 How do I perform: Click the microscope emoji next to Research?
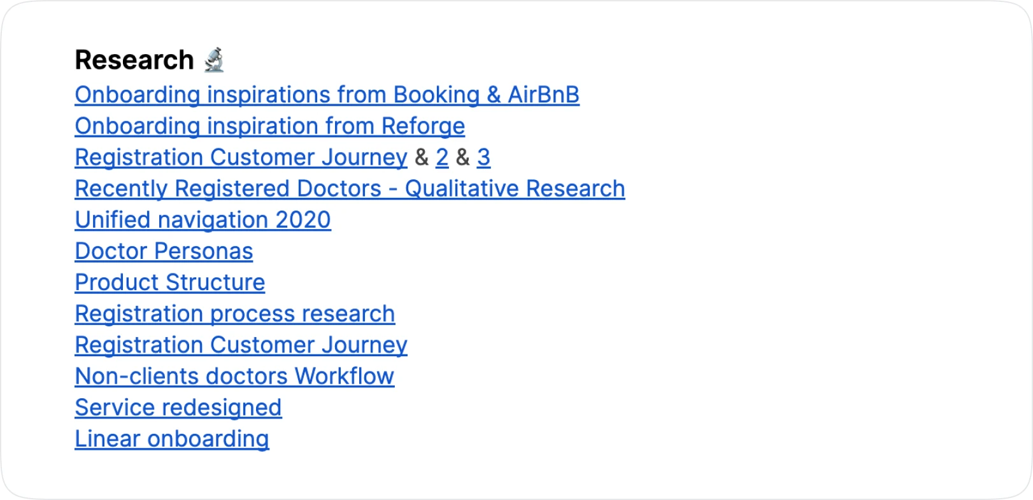tap(215, 59)
